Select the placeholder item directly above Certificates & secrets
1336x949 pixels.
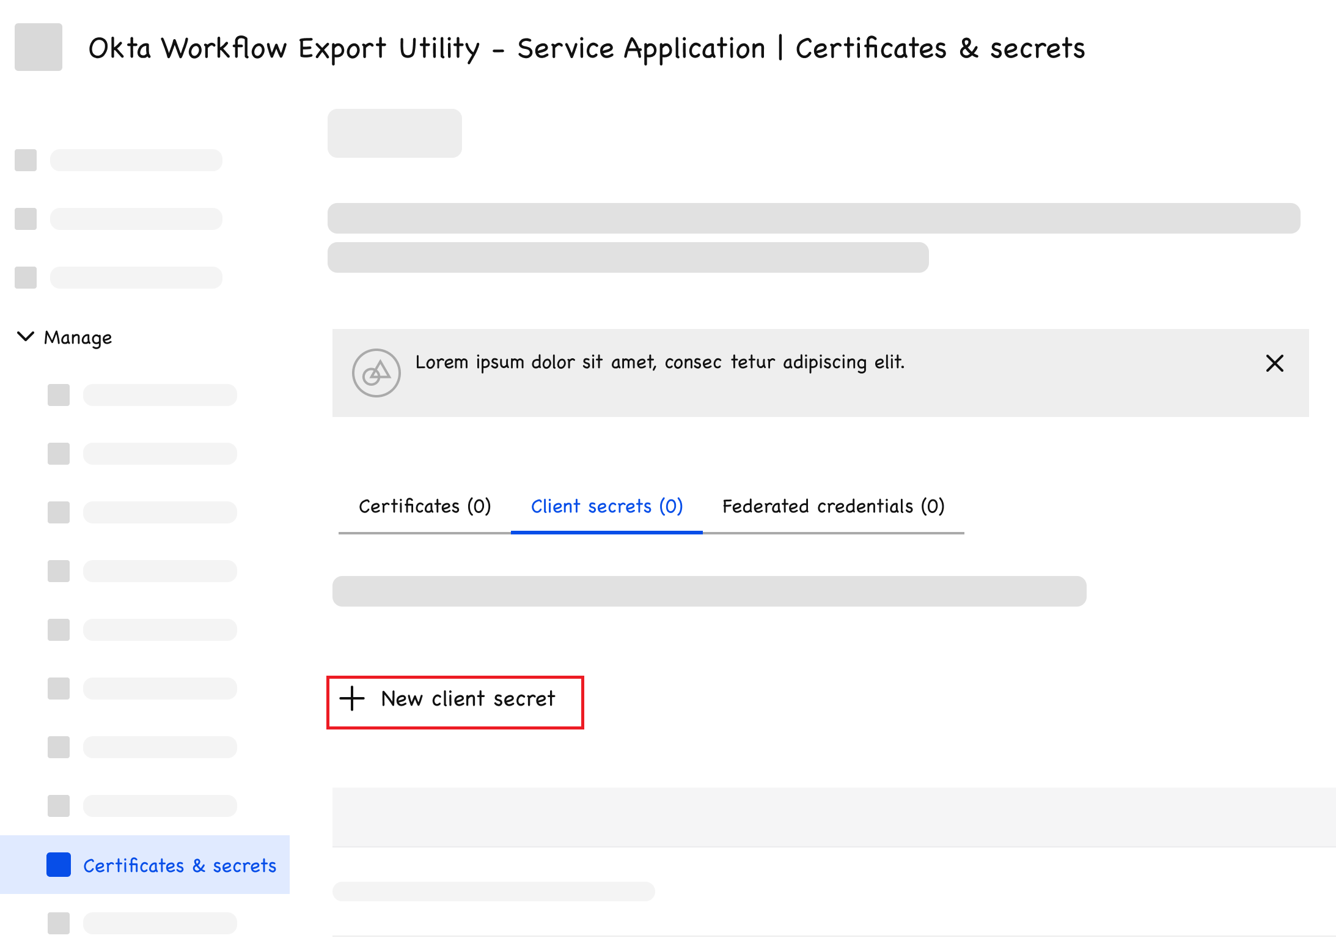click(159, 806)
